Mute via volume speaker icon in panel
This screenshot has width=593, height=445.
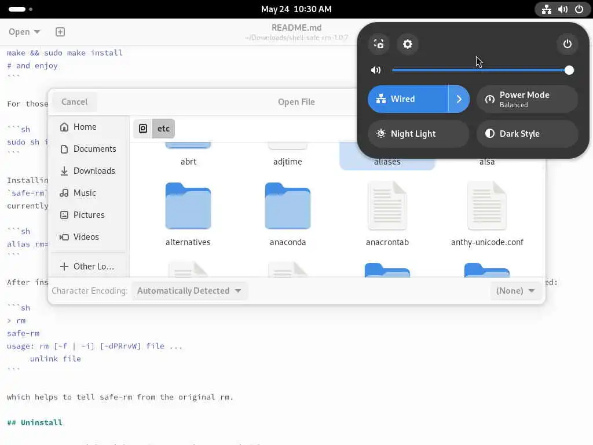click(x=375, y=70)
